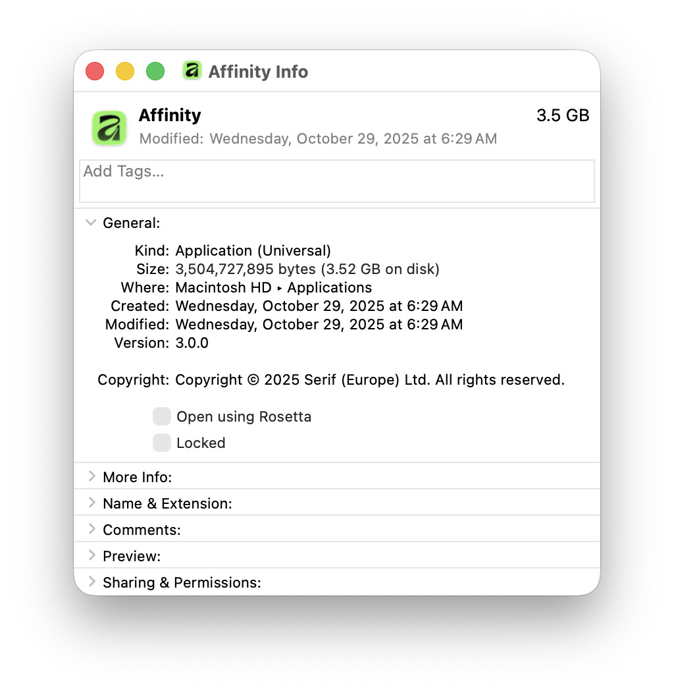Expand the More Info section
Screen dimensions: 674x693
tap(91, 476)
